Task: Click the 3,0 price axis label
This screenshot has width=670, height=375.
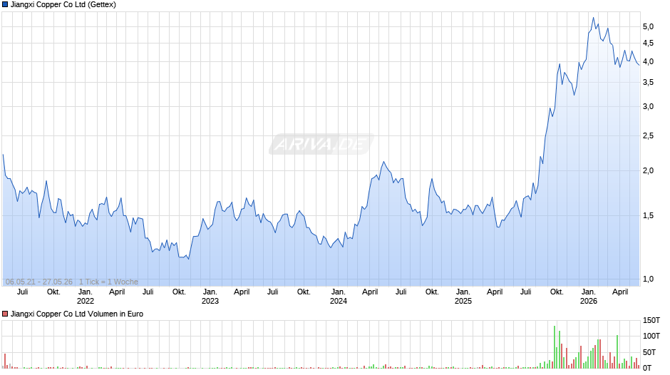Action: (648, 106)
